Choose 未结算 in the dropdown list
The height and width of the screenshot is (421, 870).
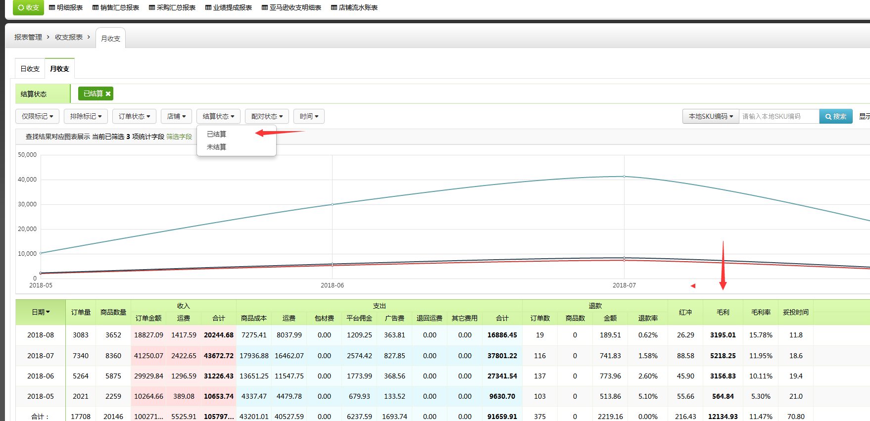(x=236, y=147)
